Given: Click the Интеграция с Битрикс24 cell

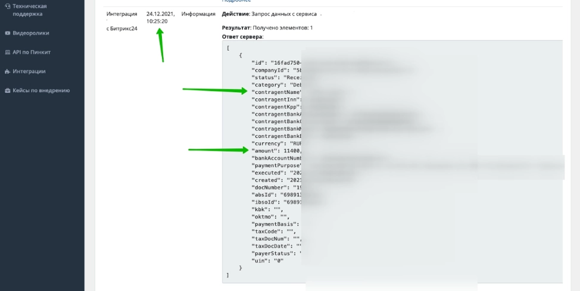Looking at the screenshot, I should [121, 21].
